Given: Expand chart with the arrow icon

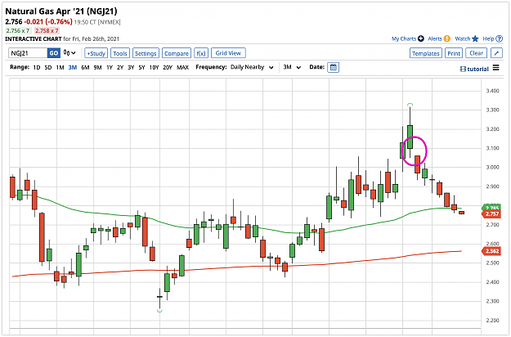Looking at the screenshot, I should click(x=496, y=53).
